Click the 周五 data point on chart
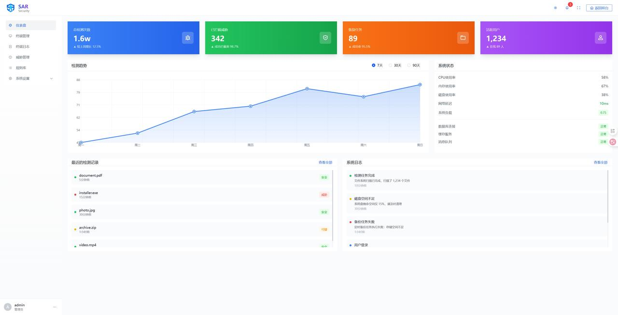The height and width of the screenshot is (315, 618). coord(307,88)
